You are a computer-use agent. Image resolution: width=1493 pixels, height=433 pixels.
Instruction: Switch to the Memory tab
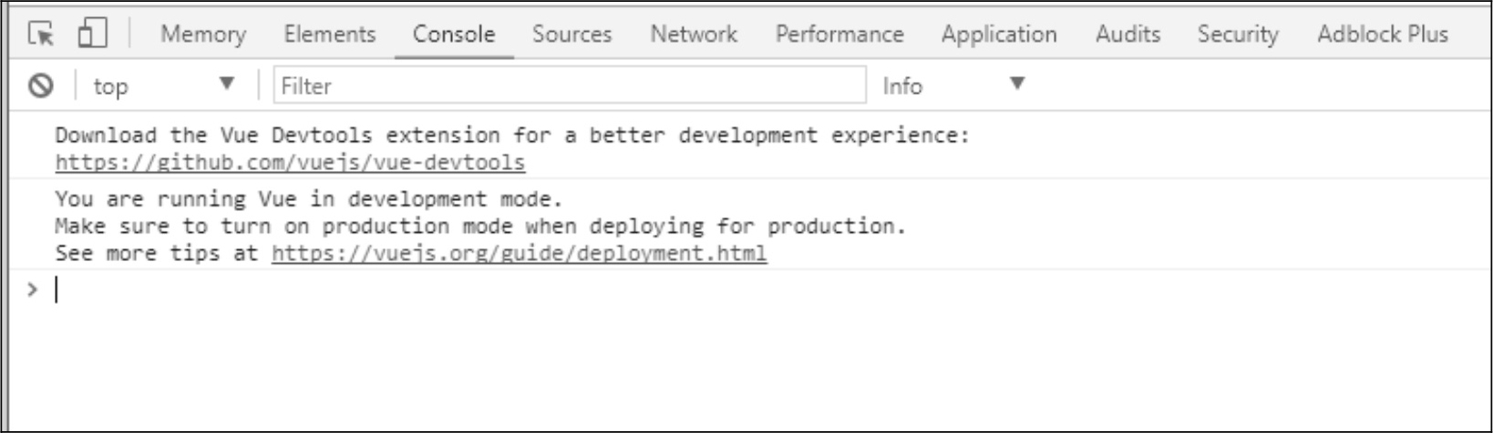[203, 34]
